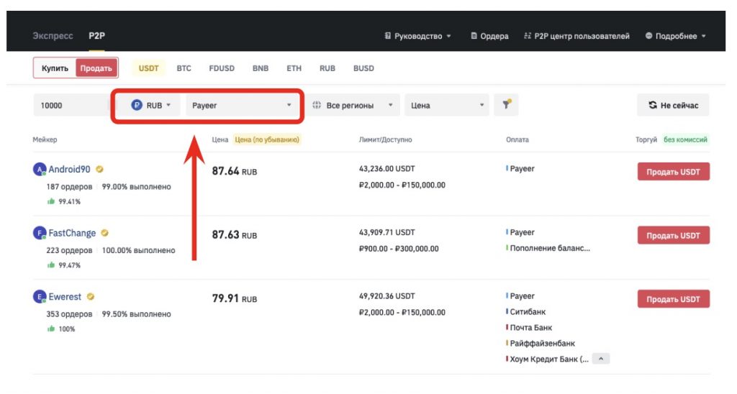Click the thumbs-up icon at 99.47%
Image resolution: width=737 pixels, height=394 pixels.
tap(51, 265)
